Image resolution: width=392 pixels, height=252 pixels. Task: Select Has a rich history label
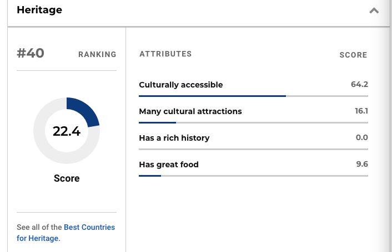click(174, 138)
